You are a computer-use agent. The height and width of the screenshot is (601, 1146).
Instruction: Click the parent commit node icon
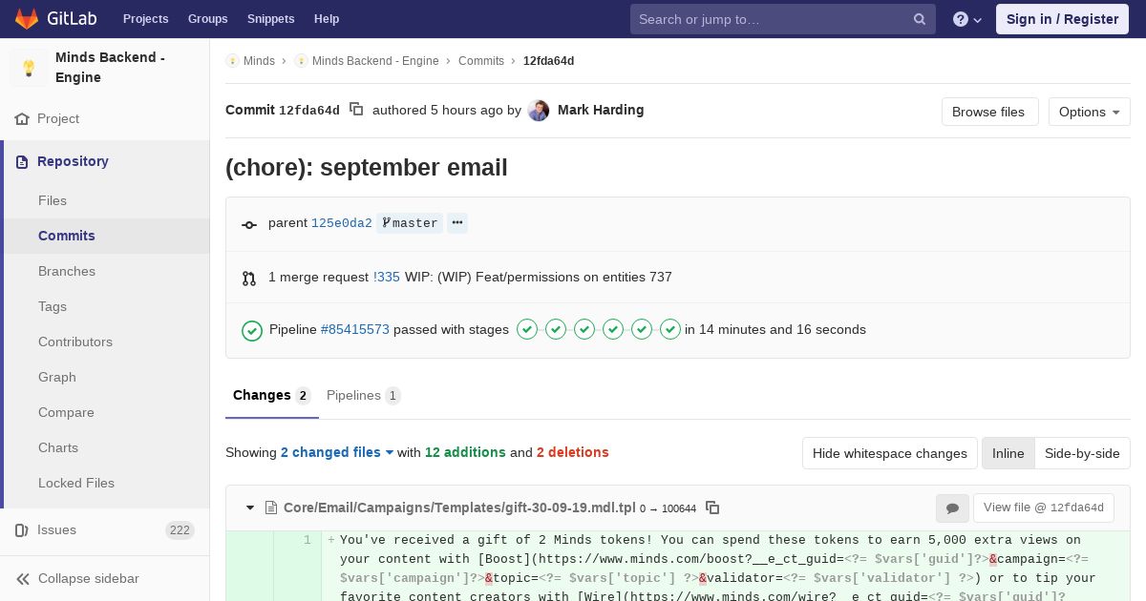(x=249, y=225)
